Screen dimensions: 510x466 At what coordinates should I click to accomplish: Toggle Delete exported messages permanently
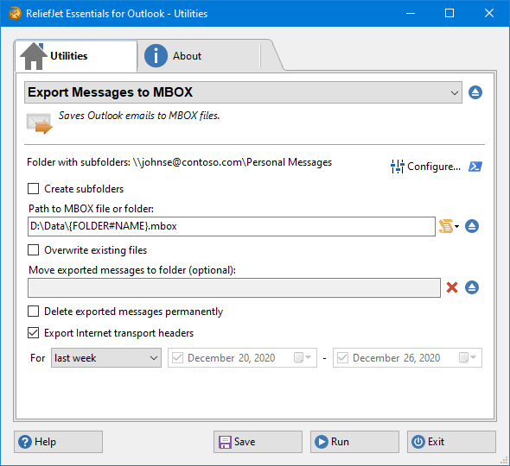coord(33,312)
